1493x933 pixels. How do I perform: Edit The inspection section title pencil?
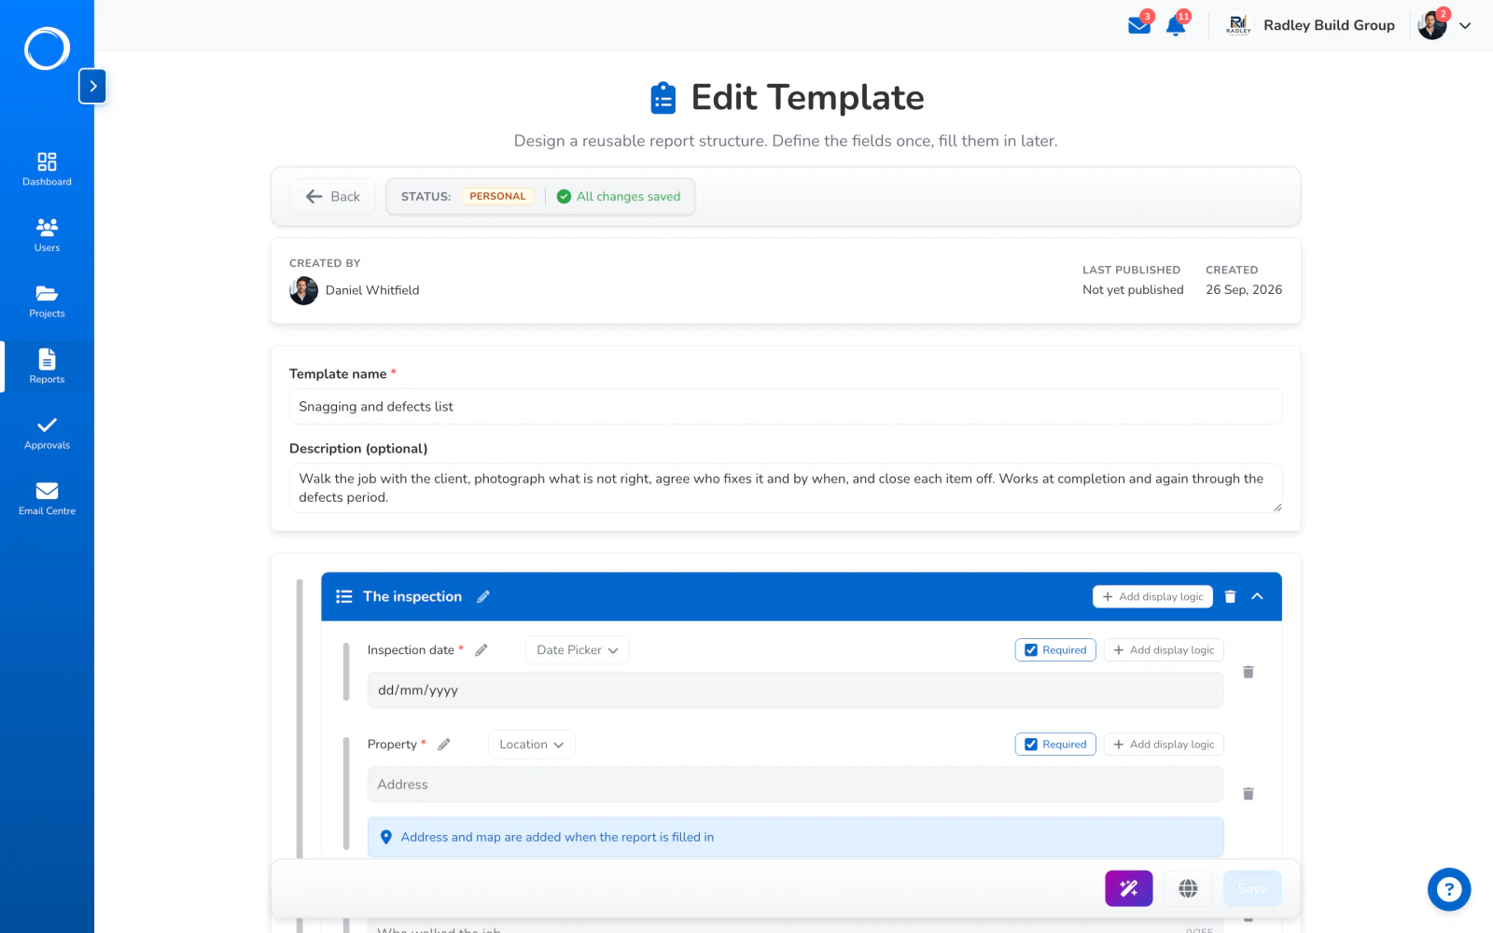[x=483, y=596]
